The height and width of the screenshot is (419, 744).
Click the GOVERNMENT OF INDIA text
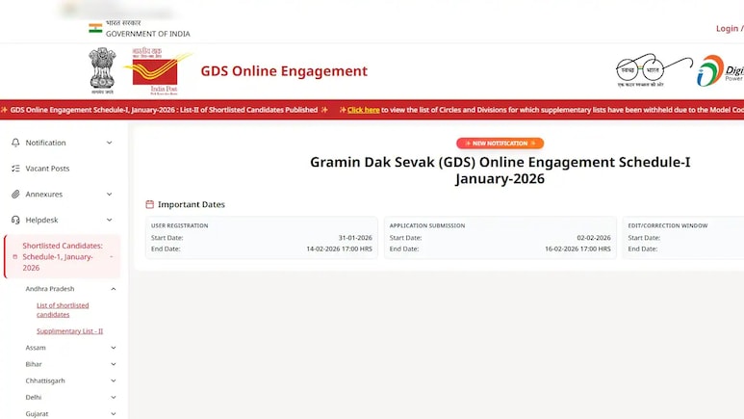click(x=147, y=34)
